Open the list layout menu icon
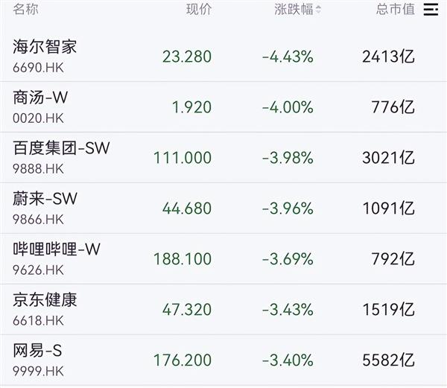This screenshot has width=447, height=388. pyautogui.click(x=431, y=9)
